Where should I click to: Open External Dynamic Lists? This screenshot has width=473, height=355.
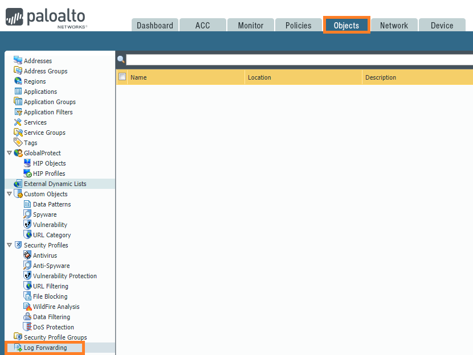click(x=55, y=184)
